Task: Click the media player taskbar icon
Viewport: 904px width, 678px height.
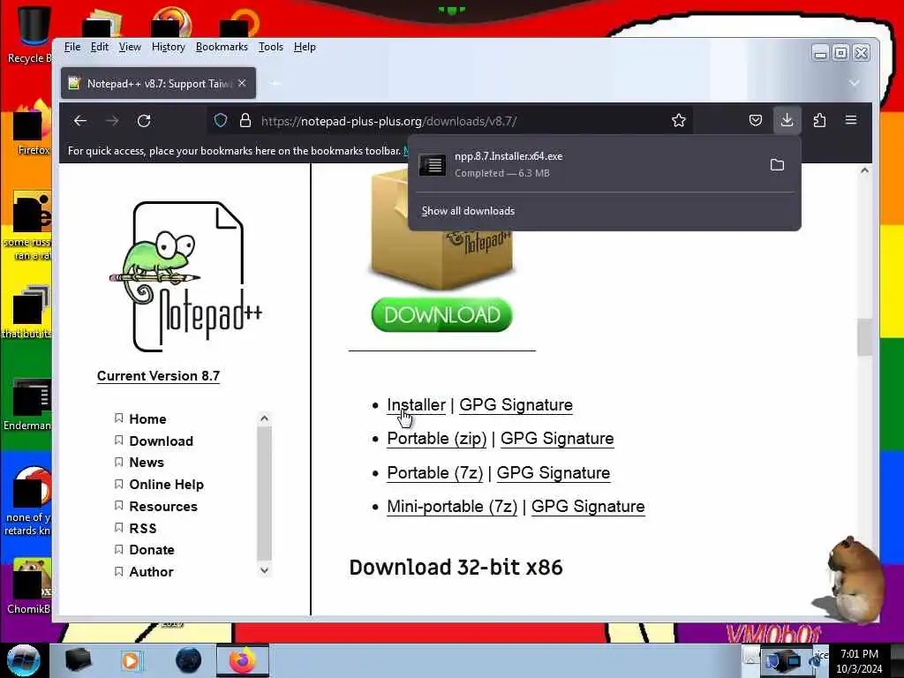Action: [x=131, y=660]
